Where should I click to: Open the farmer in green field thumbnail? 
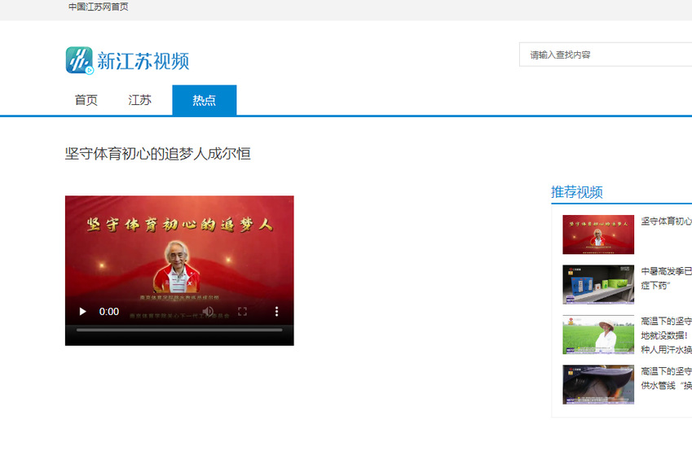coord(597,335)
